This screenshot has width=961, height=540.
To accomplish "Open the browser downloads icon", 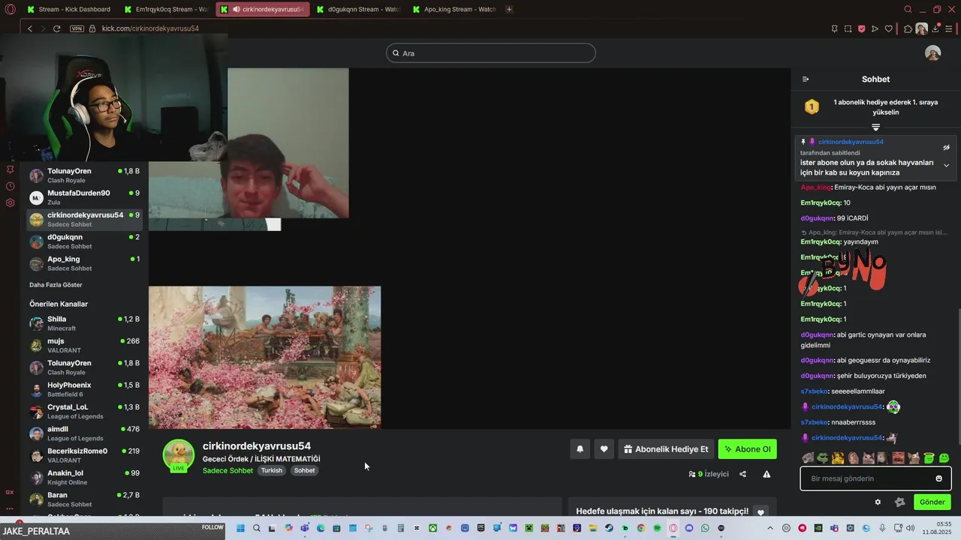I will [x=935, y=28].
